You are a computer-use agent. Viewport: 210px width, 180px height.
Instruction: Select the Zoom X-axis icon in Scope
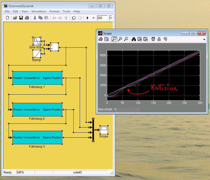click(120, 39)
